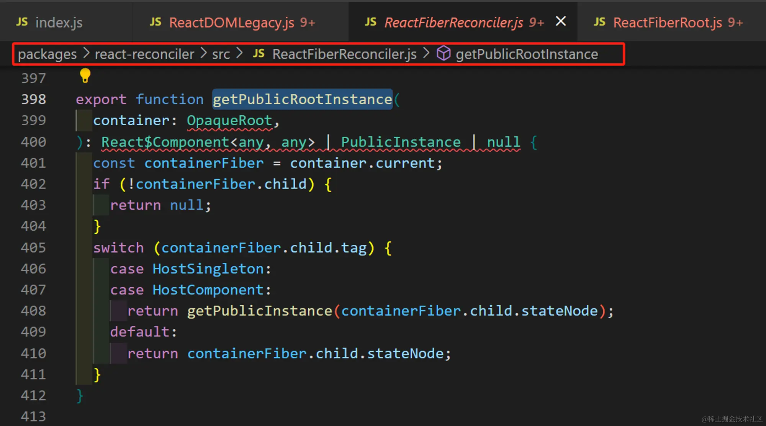Click the JS icon on index.js tab

(x=22, y=22)
